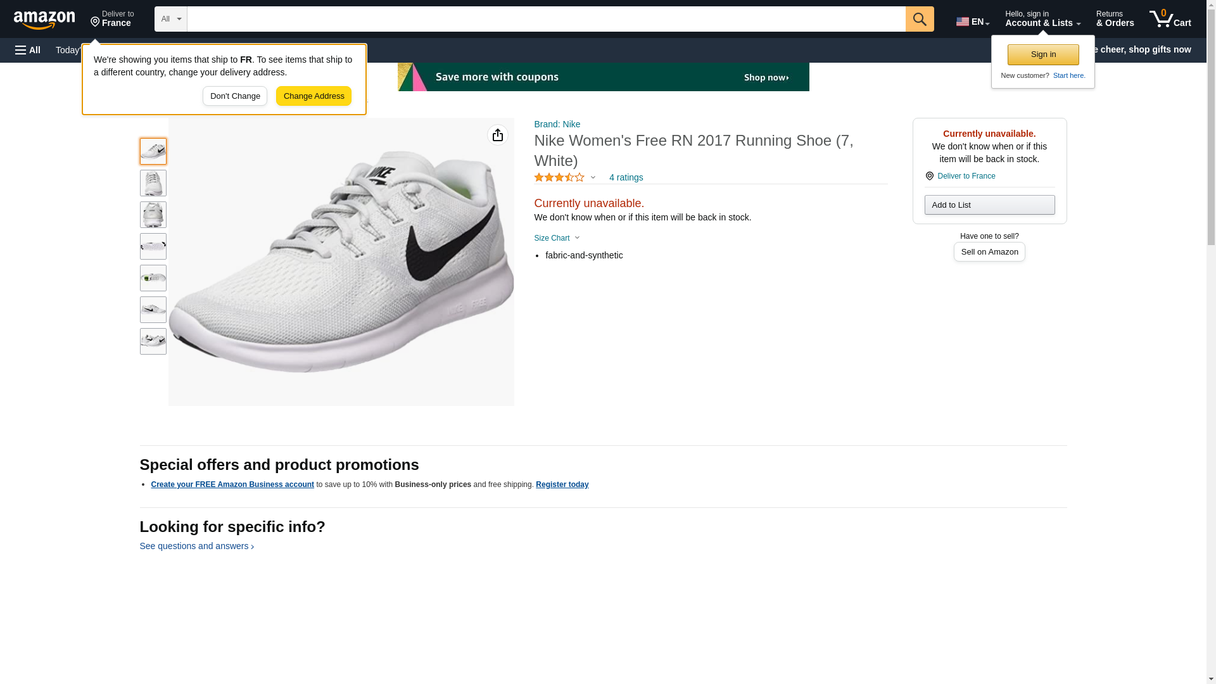Screen dimensions: 1216x684
Task: Open Returns & Orders menu item
Action: click(1115, 19)
